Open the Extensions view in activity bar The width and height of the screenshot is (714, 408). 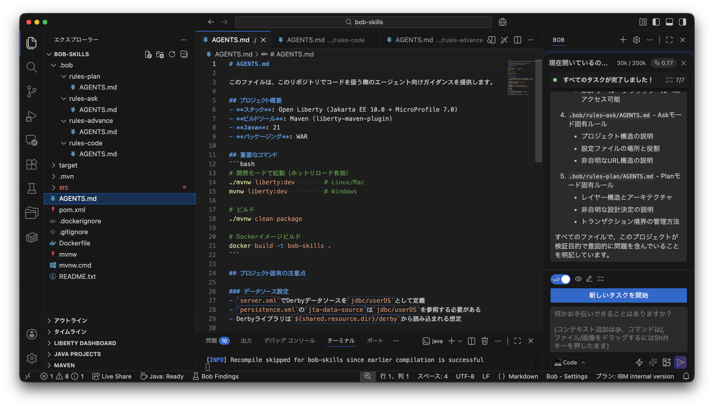coord(32,164)
